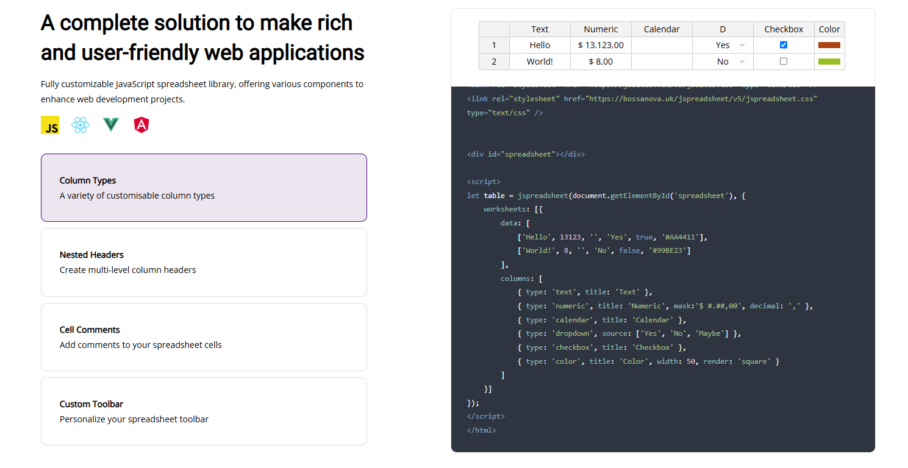This screenshot has width=908, height=468.
Task: Click the Hello text cell
Action: click(540, 45)
